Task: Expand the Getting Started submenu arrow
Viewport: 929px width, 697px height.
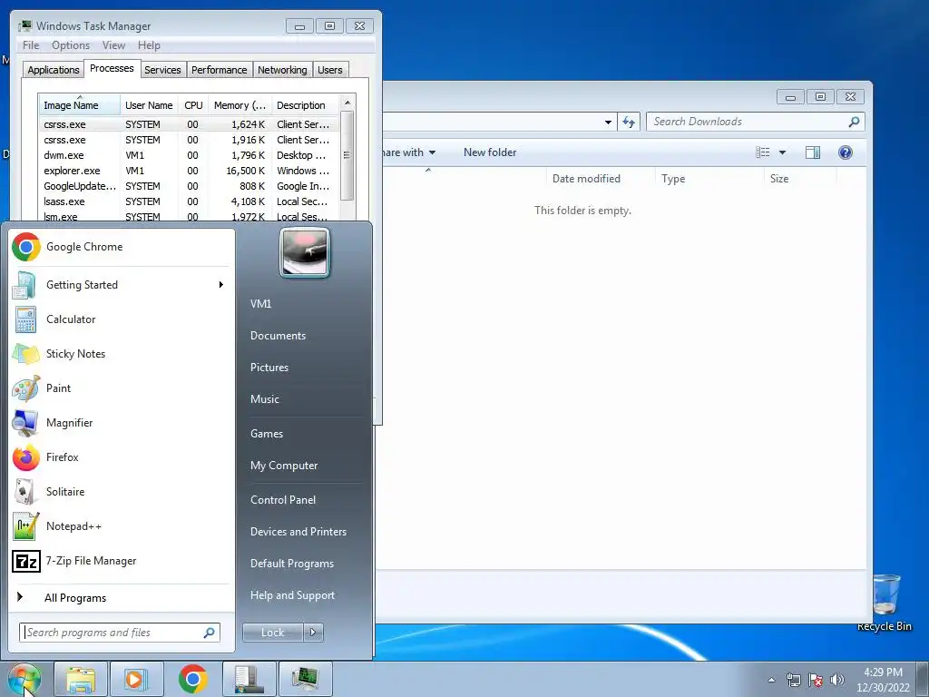Action: coord(221,285)
